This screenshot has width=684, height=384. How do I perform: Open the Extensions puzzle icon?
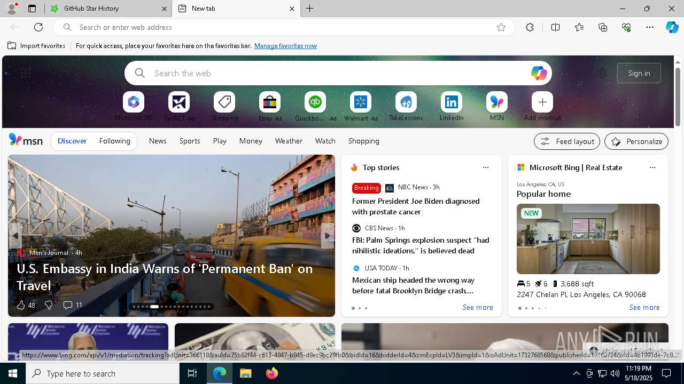point(530,27)
